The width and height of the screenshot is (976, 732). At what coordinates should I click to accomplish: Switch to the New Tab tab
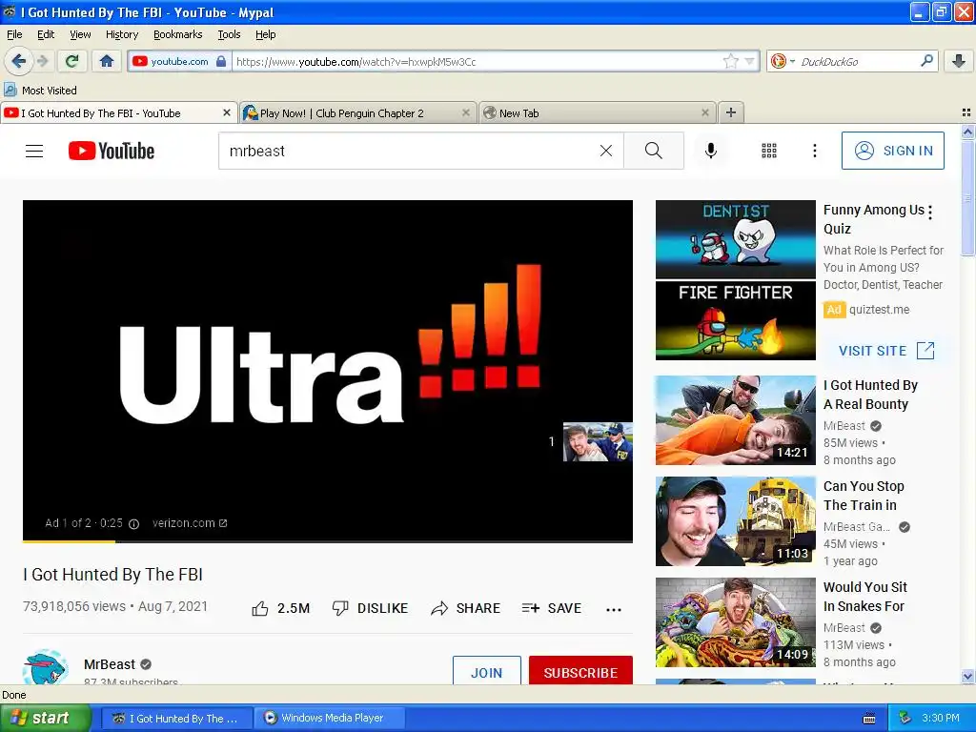599,112
